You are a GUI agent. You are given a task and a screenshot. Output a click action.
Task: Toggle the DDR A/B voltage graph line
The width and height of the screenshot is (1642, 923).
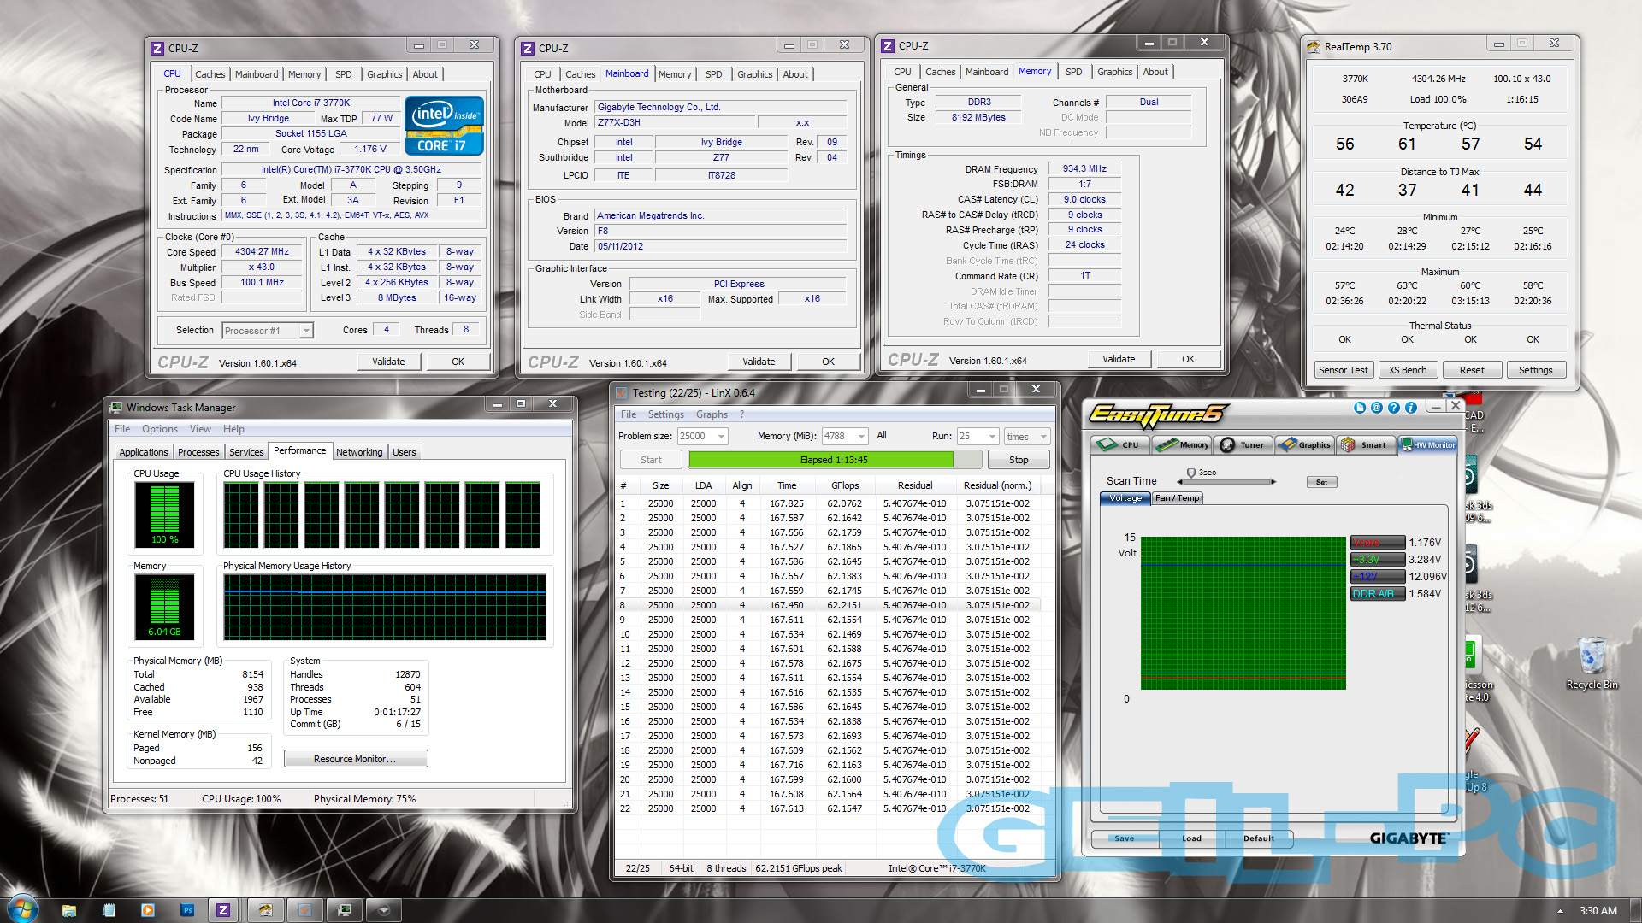click(x=1377, y=594)
